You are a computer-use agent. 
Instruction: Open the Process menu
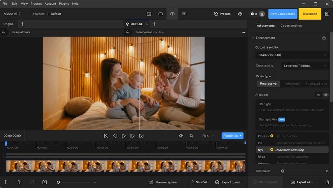pyautogui.click(x=36, y=3)
